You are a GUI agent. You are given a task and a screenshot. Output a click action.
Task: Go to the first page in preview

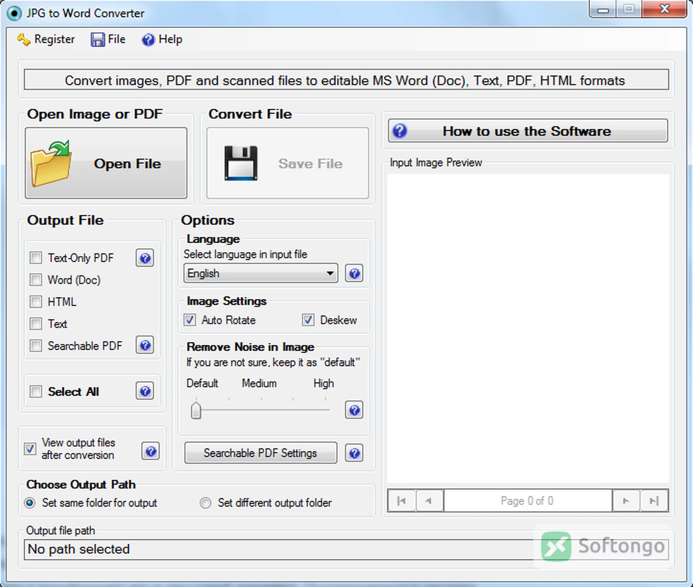click(402, 501)
